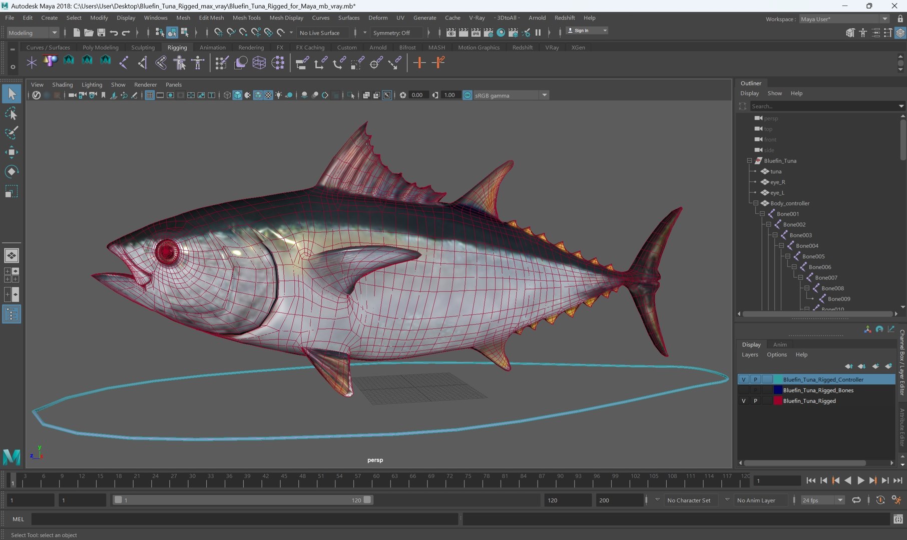Go to start of playback range

[x=811, y=480]
